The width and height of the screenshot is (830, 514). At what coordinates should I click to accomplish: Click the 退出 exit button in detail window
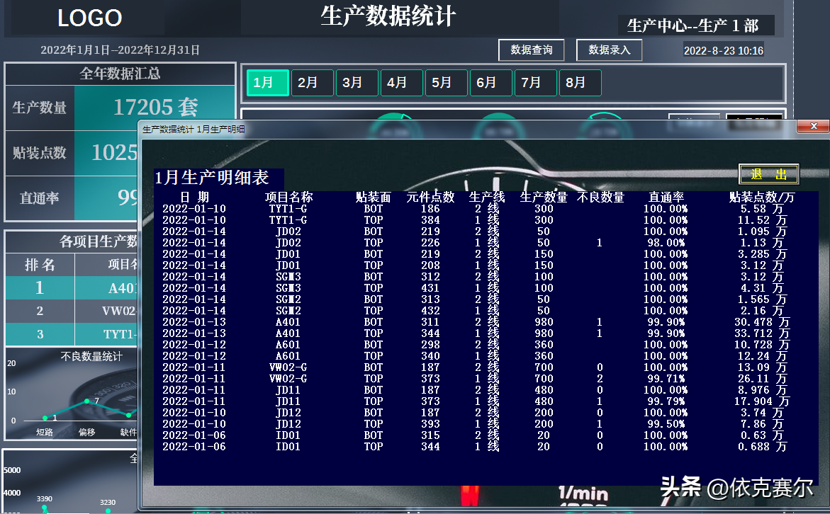point(768,174)
